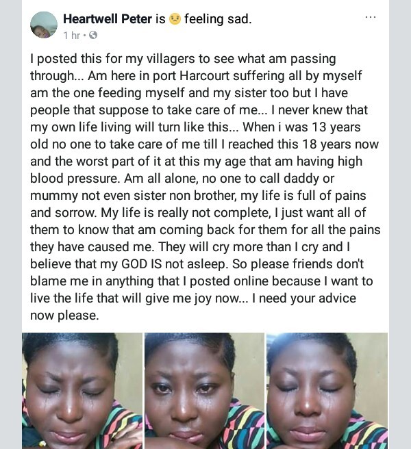Open the middle photo with open eyes
Screen dimensions: 411x449
(203, 390)
